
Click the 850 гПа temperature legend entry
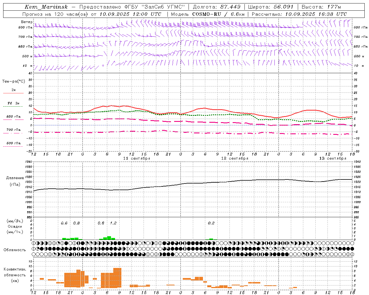coord(13,118)
